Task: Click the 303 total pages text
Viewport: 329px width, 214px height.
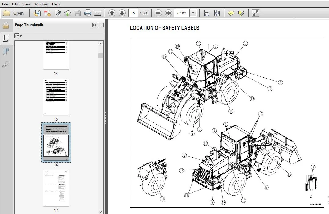Action: point(146,13)
